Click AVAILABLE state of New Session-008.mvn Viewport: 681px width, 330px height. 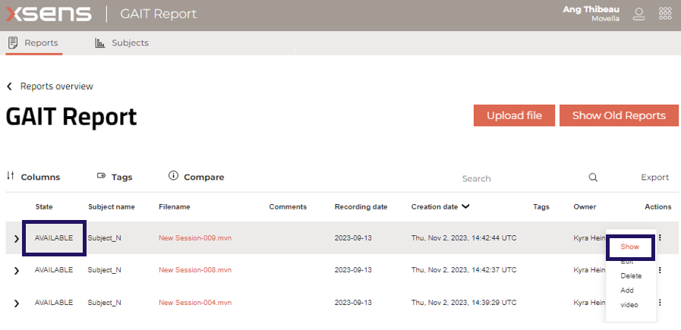coord(54,270)
